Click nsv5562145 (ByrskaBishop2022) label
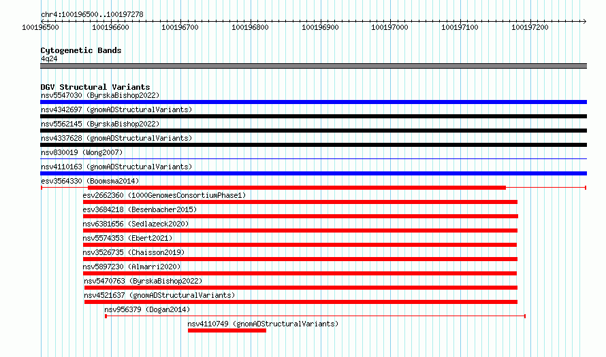The image size is (606, 357). pyautogui.click(x=100, y=124)
